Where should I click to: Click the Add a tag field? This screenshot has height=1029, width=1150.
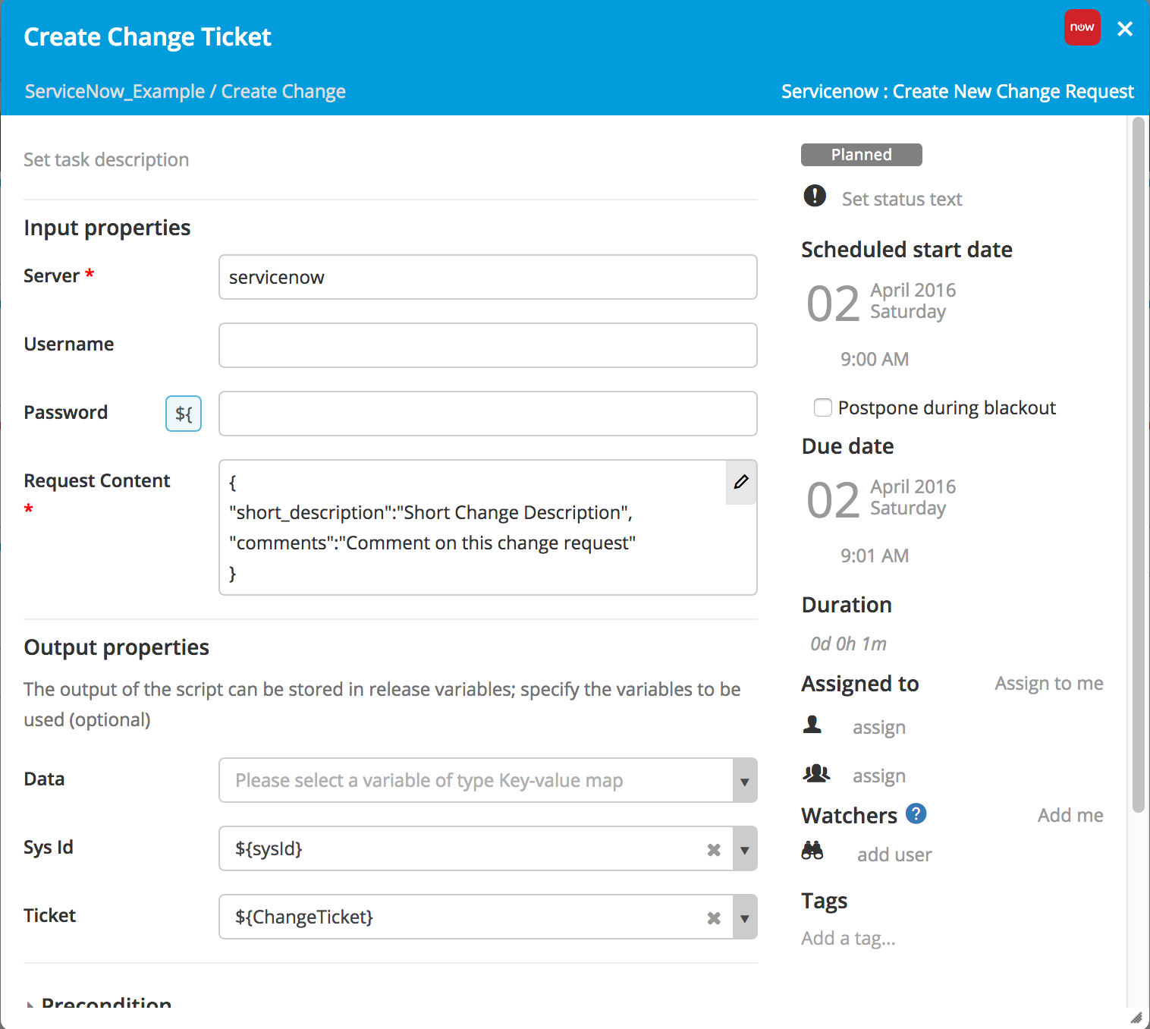(848, 938)
